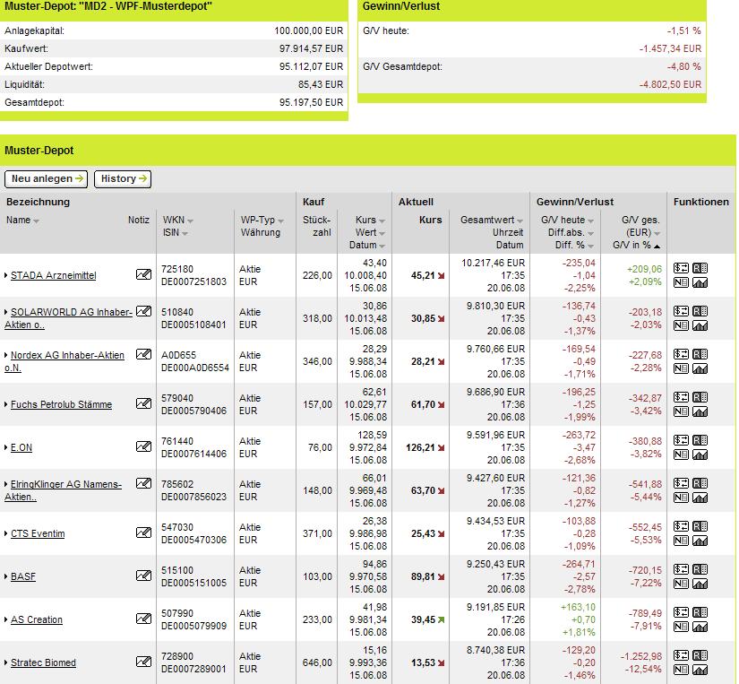Open the chart icon for BASF
Image resolution: width=739 pixels, height=684 pixels.
(x=700, y=584)
